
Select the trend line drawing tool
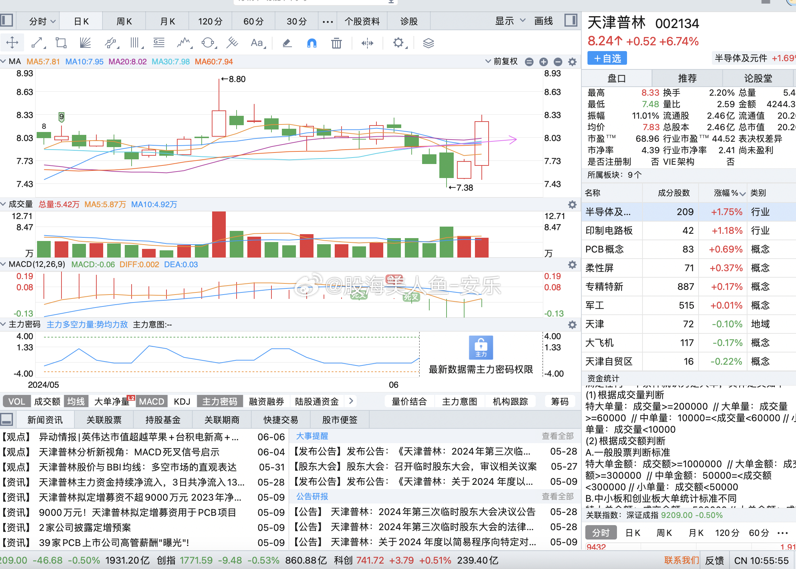(x=38, y=43)
